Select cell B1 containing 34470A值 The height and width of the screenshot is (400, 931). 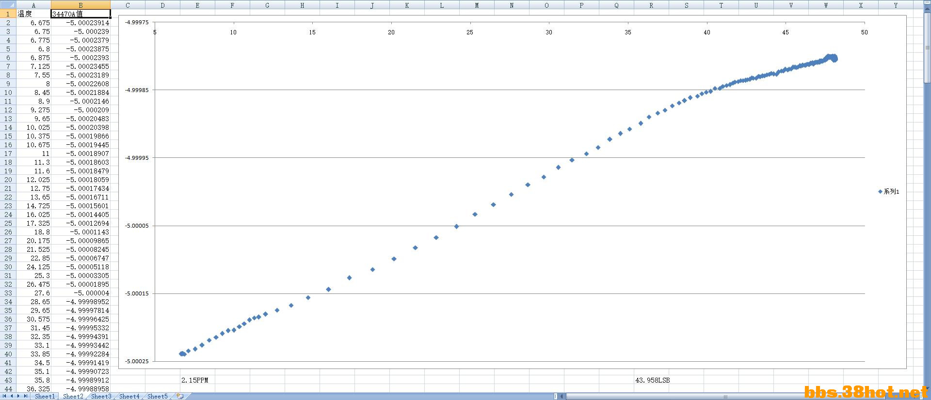(x=80, y=14)
